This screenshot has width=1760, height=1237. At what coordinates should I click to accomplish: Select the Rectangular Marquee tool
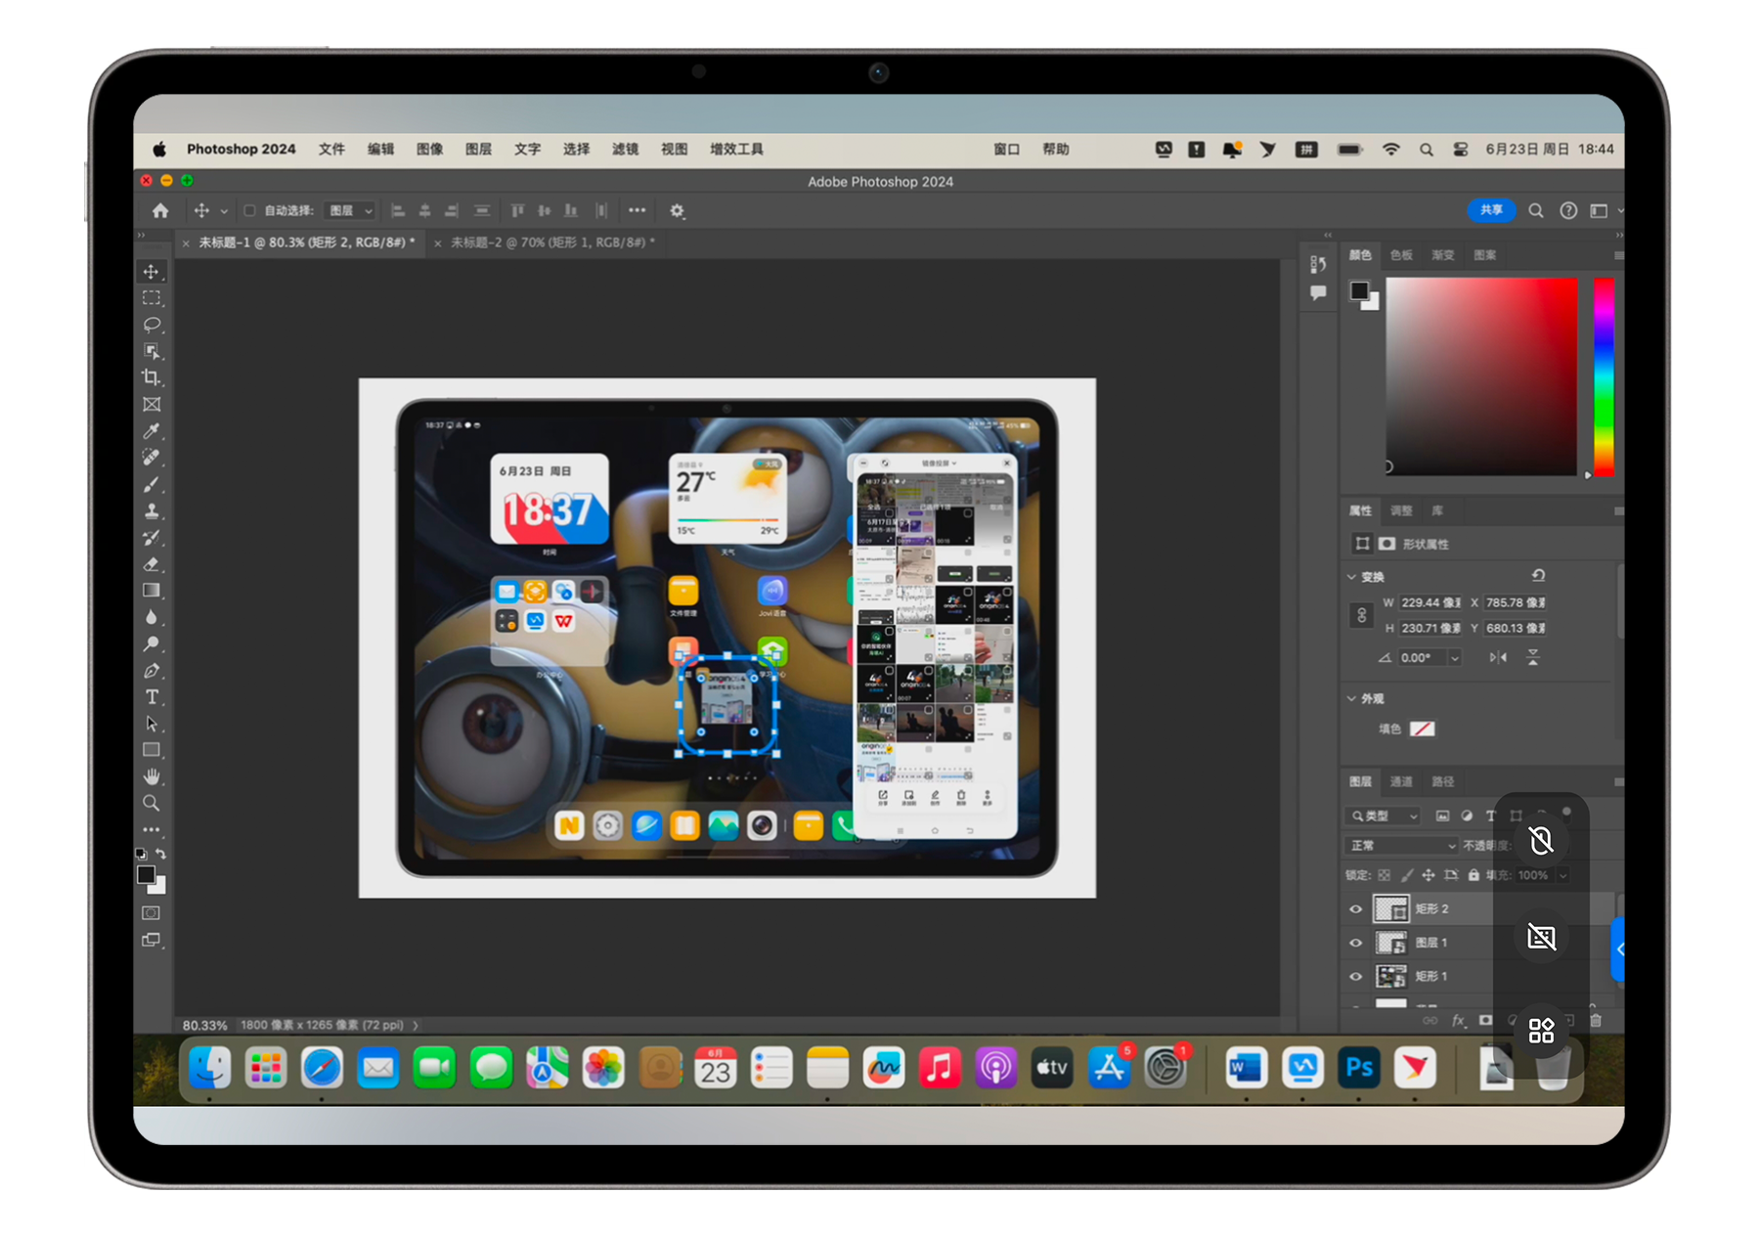[152, 297]
